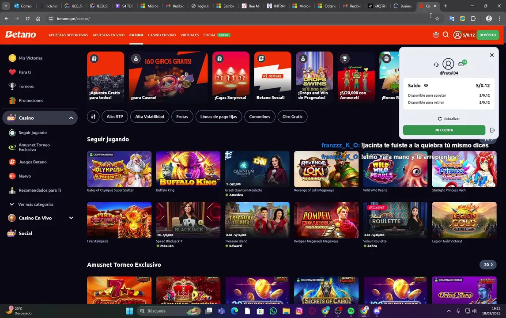This screenshot has width=506, height=318.
Task: Reload the page
Action: click(x=28, y=19)
